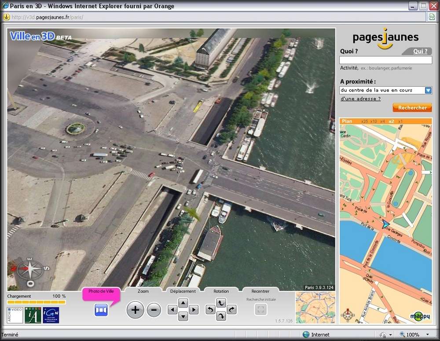
Task: Open the IE zoom level 100% dropdown
Action: point(428,335)
